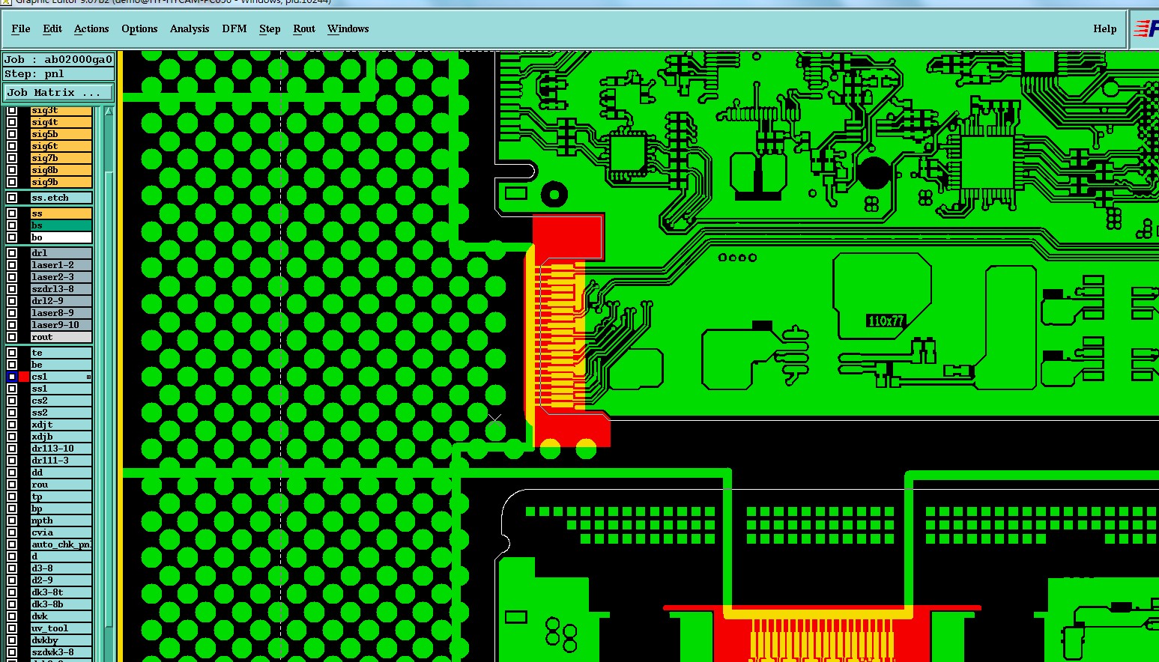Select the laser8-9 layer name

click(61, 313)
